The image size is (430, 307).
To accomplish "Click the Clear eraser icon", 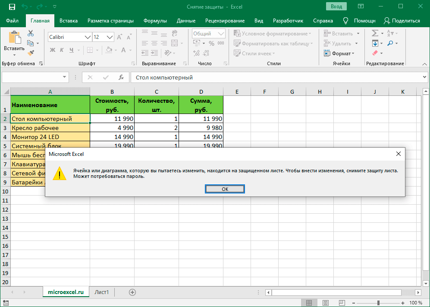I will [x=374, y=53].
